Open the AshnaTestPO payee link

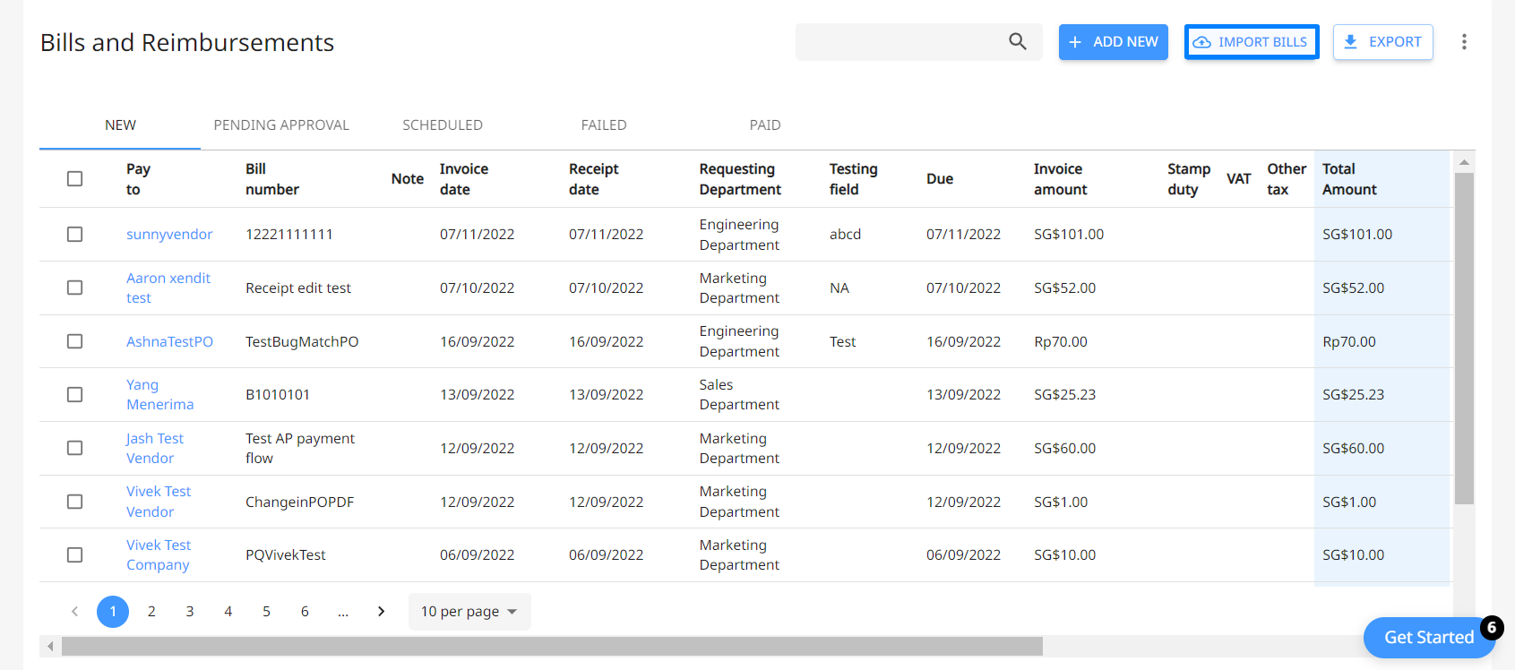click(x=170, y=341)
